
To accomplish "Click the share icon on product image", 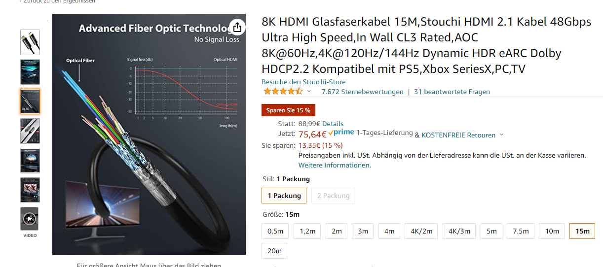I will (237, 27).
